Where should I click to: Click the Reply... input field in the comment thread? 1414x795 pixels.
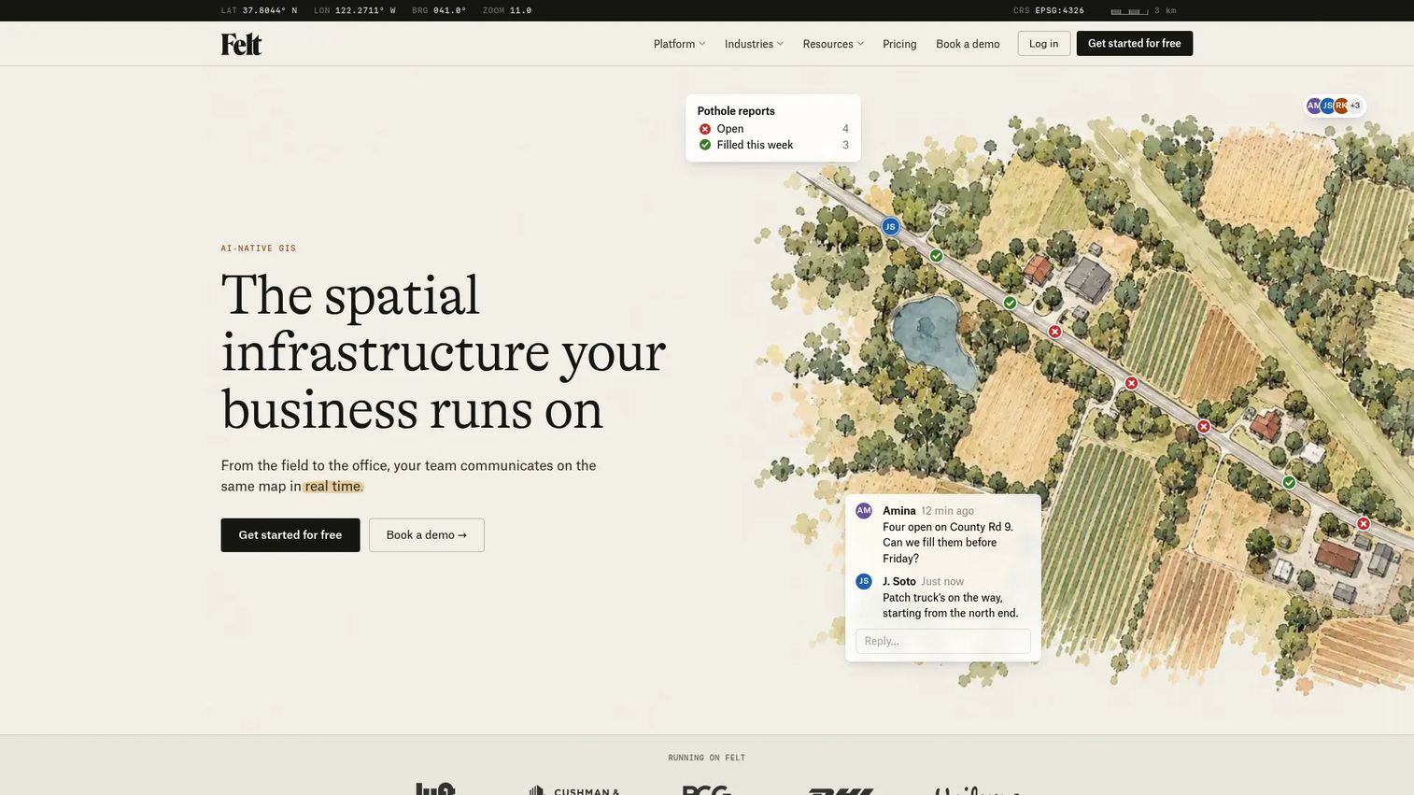pos(943,641)
